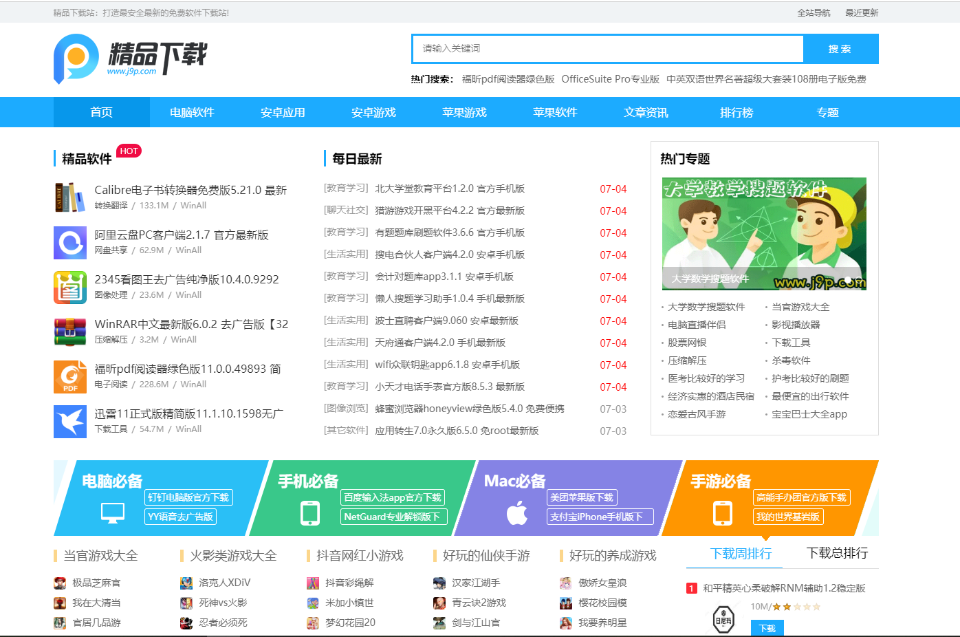Open the 美团苹果版下载 link
The image size is (960, 637).
(582, 497)
